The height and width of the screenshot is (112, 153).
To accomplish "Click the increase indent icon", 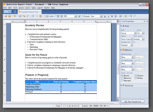I will pyautogui.click(x=135, y=16).
